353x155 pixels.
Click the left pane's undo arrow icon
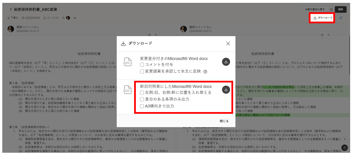[156, 35]
